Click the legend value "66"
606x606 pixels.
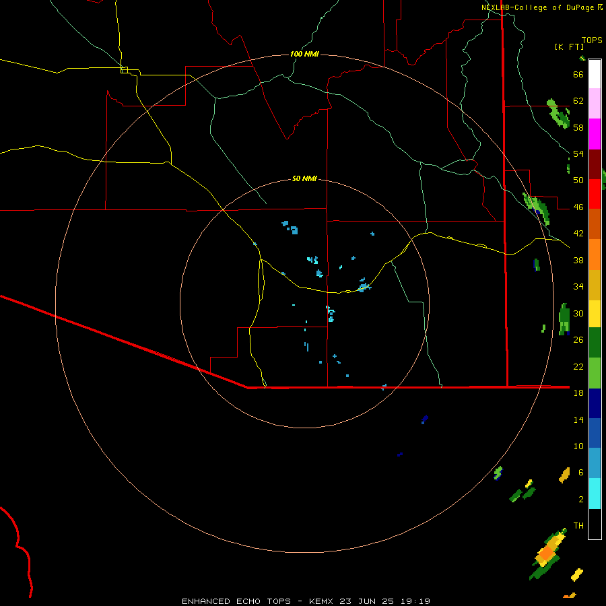click(578, 74)
